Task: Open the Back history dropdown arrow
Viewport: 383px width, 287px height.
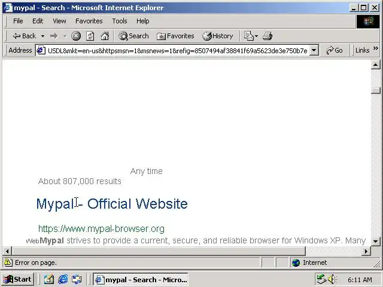Action: pos(42,36)
